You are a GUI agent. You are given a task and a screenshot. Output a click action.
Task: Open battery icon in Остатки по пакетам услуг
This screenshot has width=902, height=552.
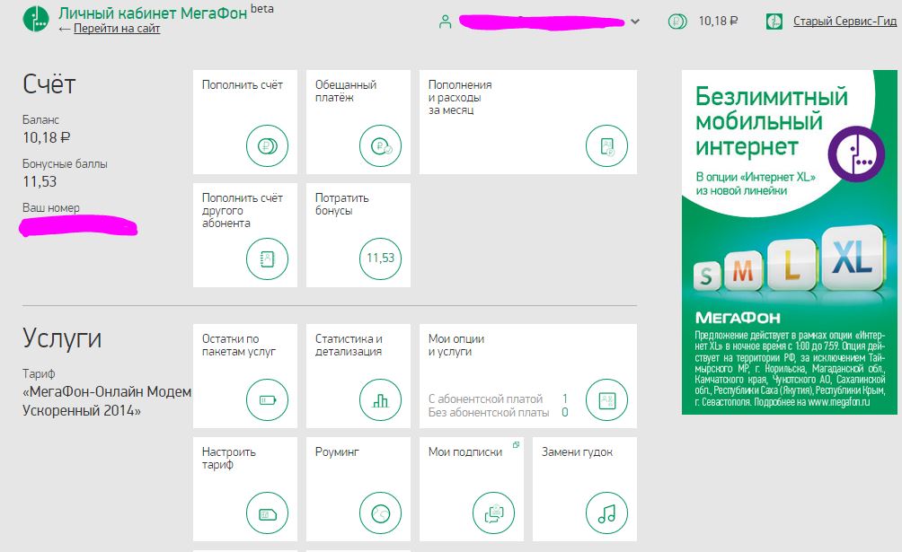(x=268, y=399)
